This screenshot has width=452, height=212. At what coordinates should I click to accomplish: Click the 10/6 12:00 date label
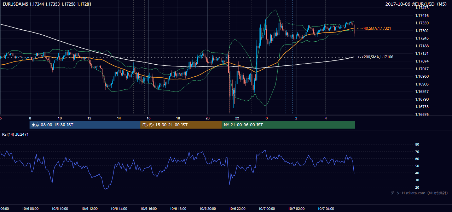coord(89,209)
